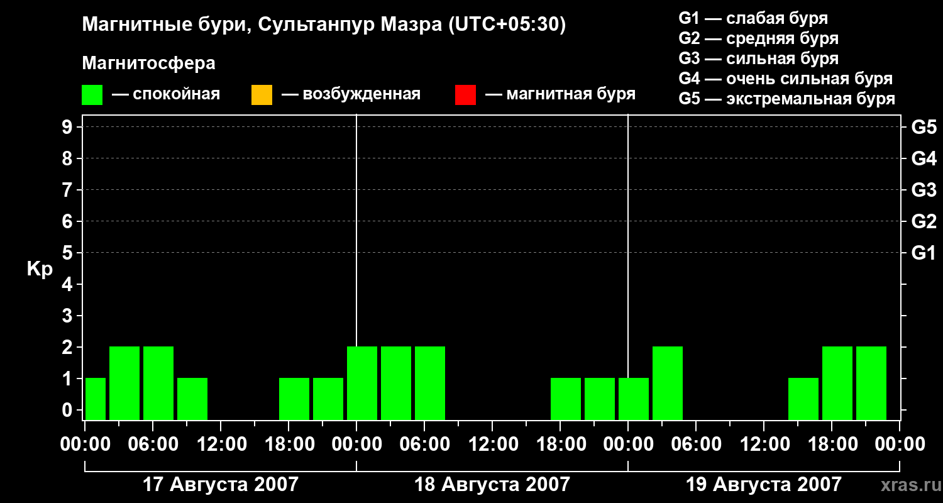Click the '12:00' time label under 17 August
943x503 pixels.
pos(221,445)
